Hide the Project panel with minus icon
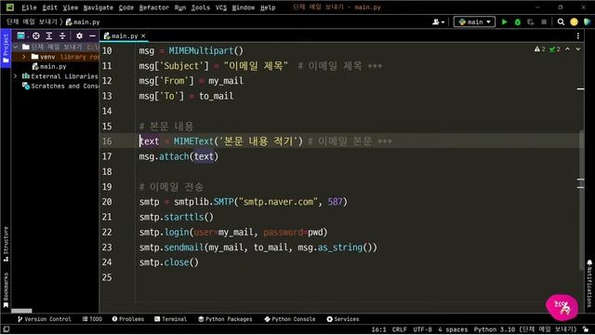 click(x=92, y=35)
